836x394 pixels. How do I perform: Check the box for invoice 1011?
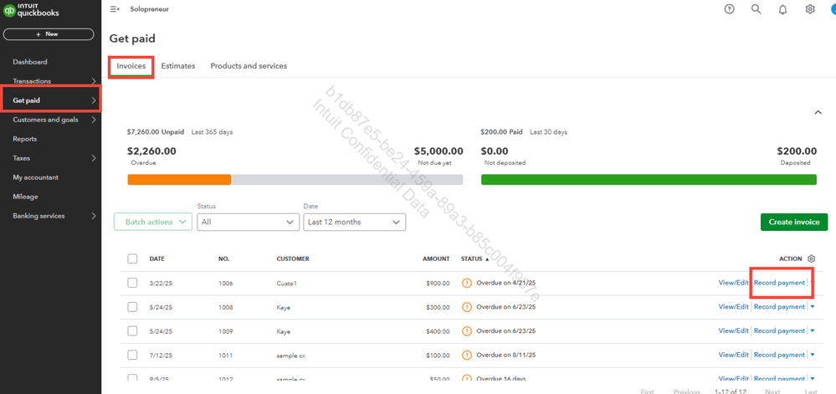point(132,355)
